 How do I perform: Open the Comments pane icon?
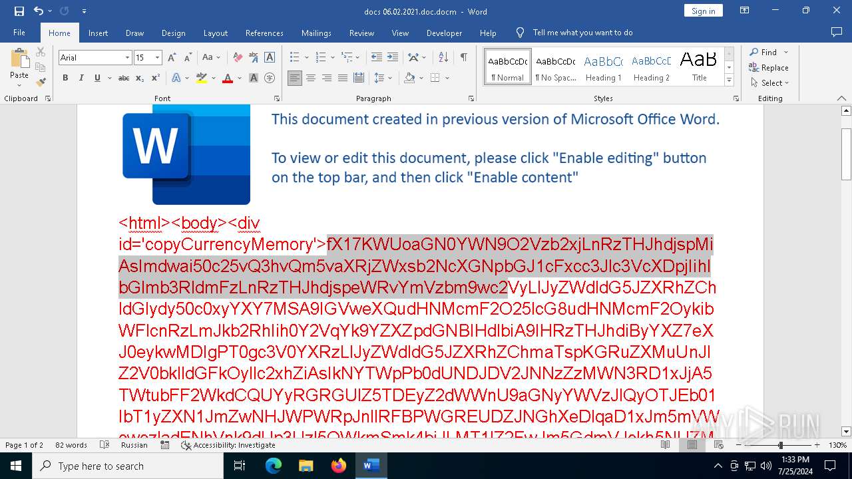tap(837, 32)
